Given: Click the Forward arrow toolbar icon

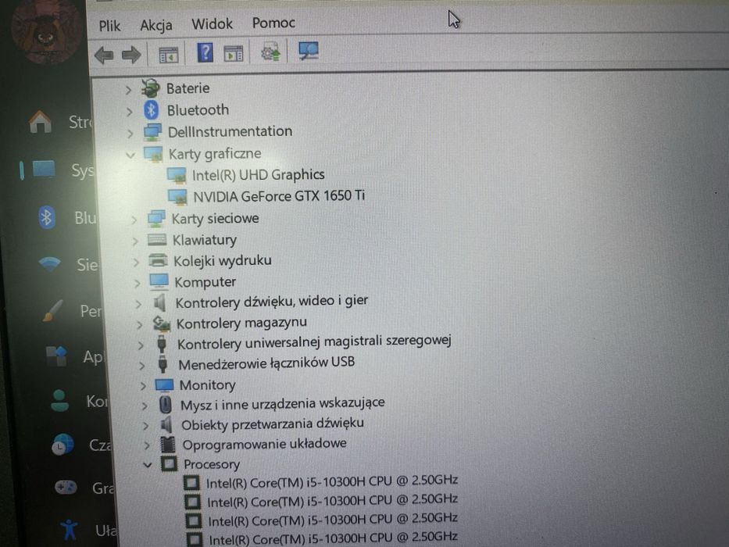Looking at the screenshot, I should click(x=131, y=55).
